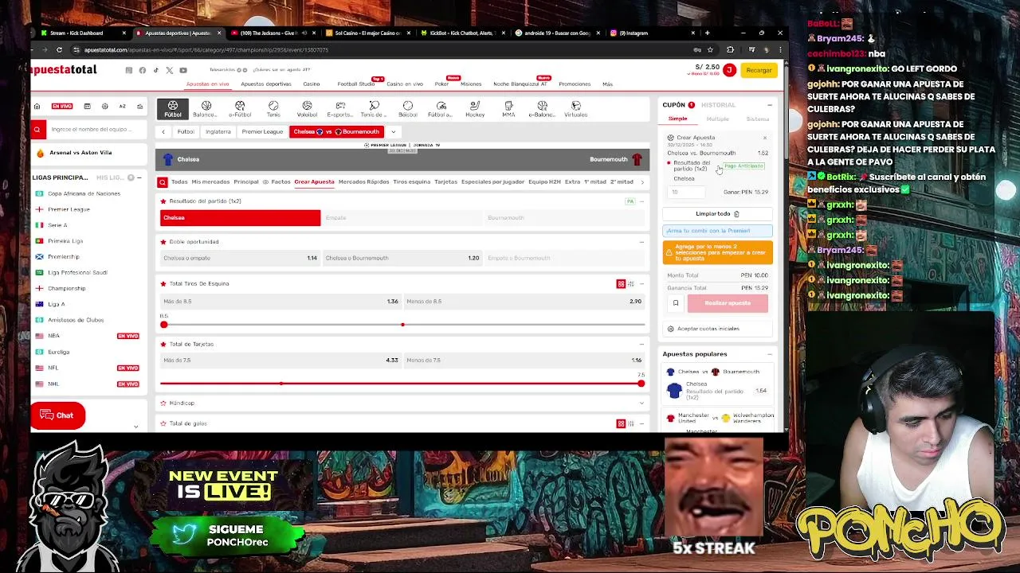The image size is (1020, 573).
Task: Select the e-Fútbol sport icon
Action: pyautogui.click(x=240, y=109)
